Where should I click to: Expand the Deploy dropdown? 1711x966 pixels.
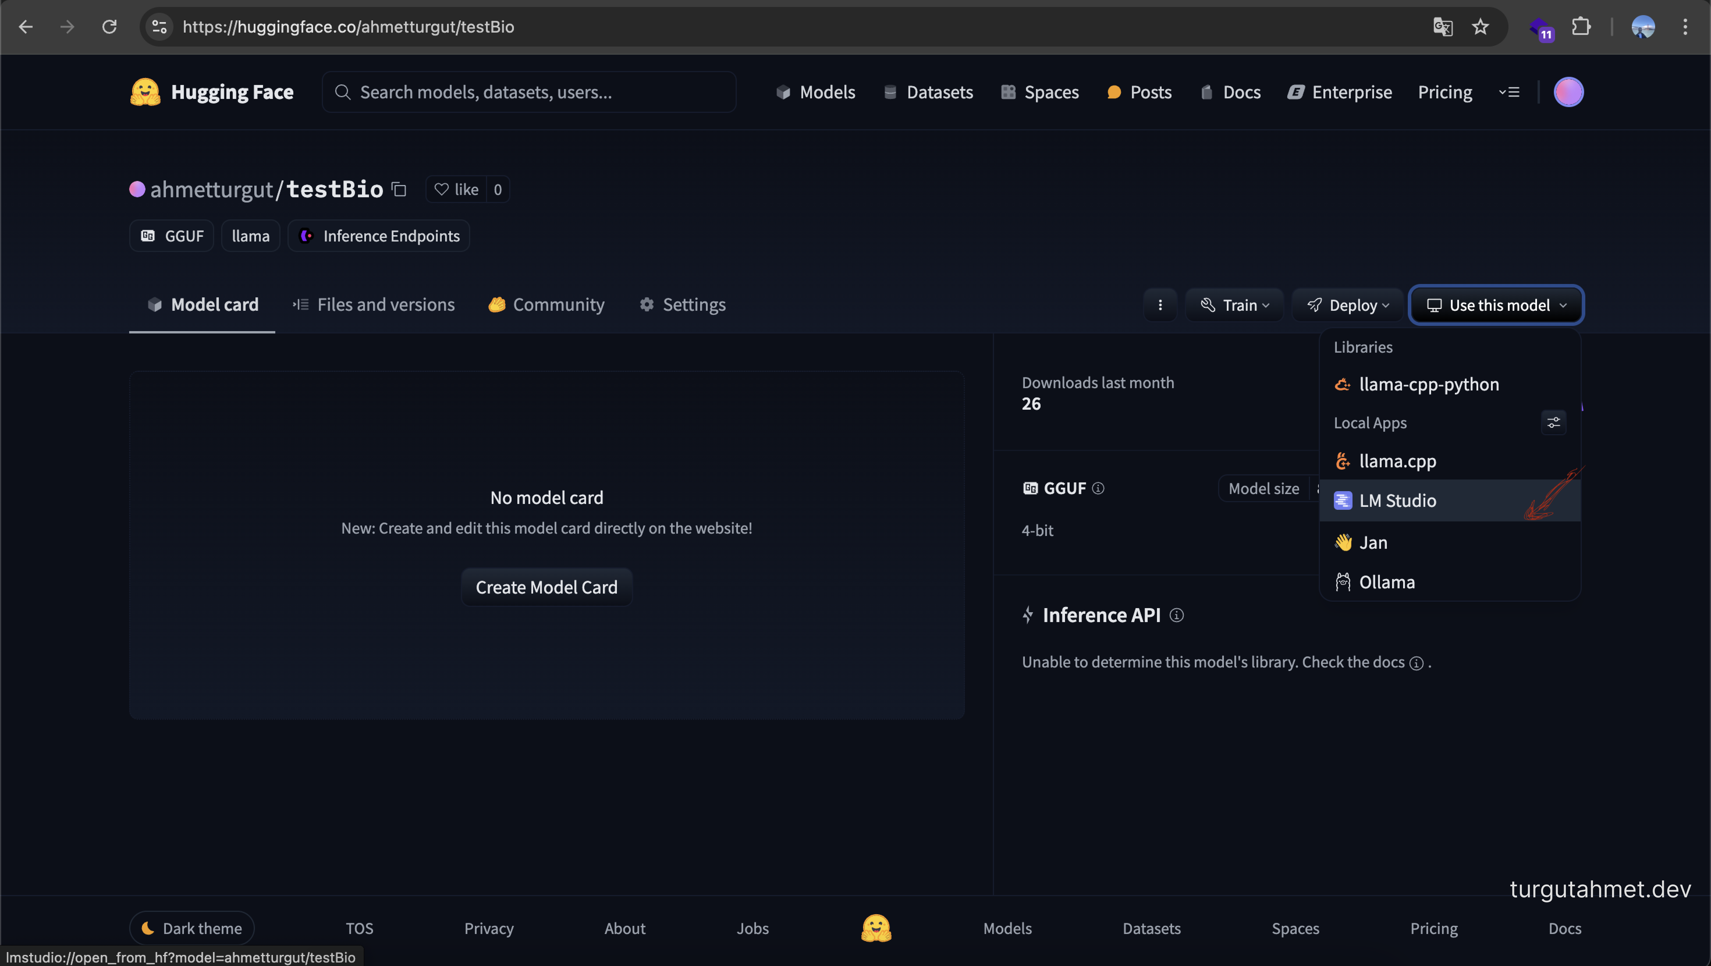click(1348, 305)
